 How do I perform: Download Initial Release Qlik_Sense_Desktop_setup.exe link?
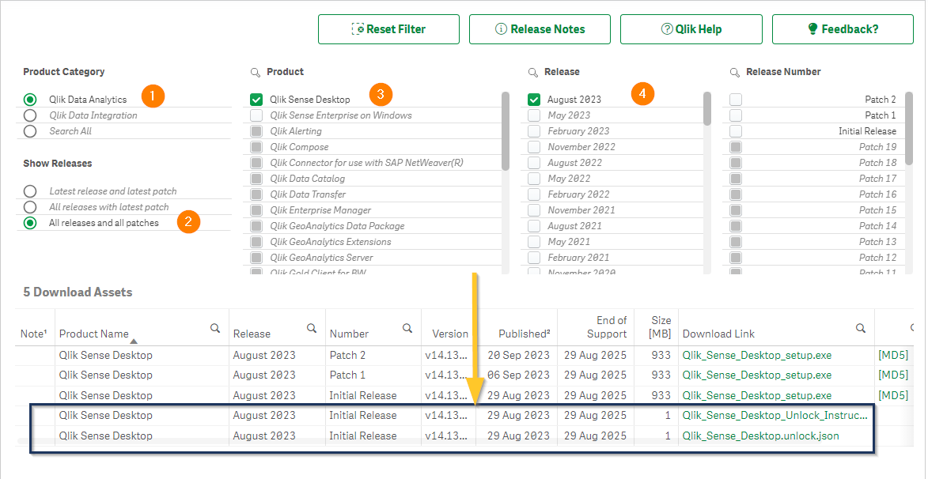point(757,395)
